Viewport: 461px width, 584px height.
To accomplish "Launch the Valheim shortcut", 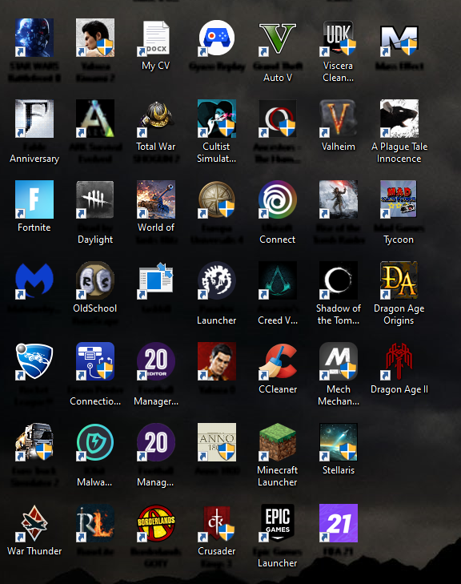I will [339, 119].
